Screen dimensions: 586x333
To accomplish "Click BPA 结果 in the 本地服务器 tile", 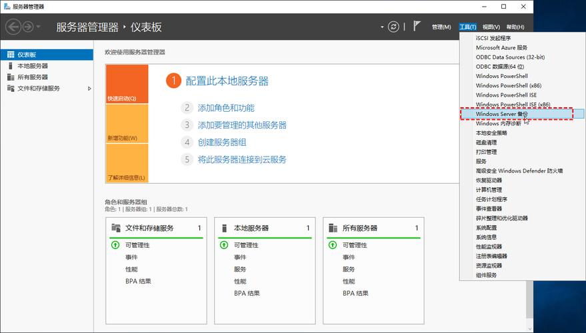I will point(247,294).
